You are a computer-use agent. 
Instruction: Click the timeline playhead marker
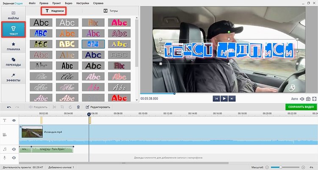[x=89, y=115]
